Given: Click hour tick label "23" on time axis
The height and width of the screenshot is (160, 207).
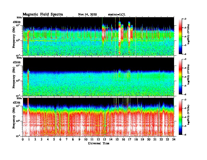Looking at the screenshot, I should pyautogui.click(x=168, y=139).
